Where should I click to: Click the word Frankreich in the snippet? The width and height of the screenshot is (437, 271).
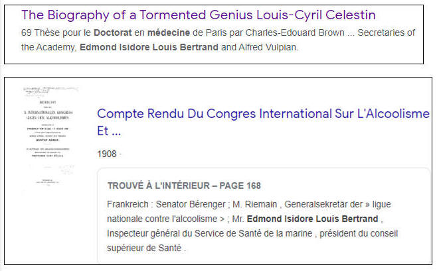tap(128, 204)
